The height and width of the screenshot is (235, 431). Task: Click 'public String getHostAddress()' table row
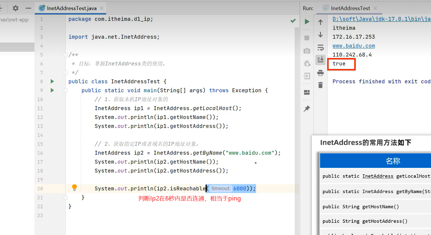(375, 221)
